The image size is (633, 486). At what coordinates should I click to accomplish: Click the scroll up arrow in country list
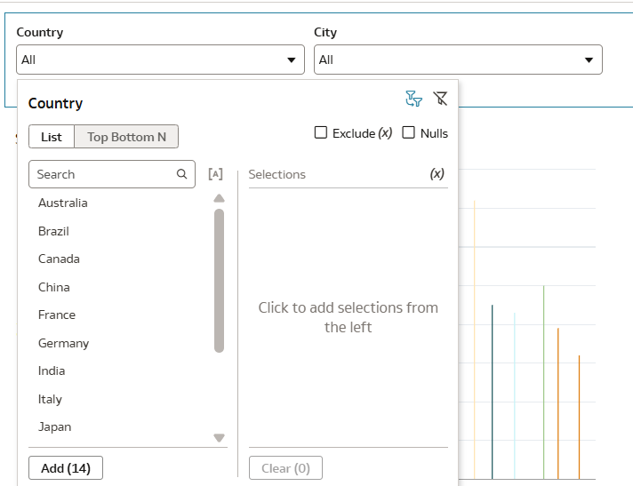220,198
